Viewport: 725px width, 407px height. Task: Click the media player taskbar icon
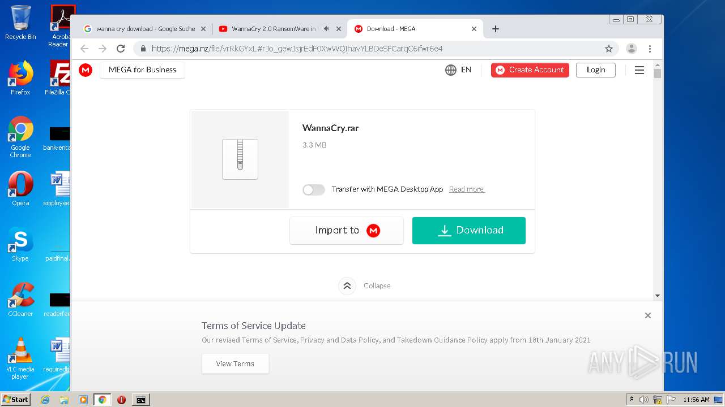click(83, 400)
